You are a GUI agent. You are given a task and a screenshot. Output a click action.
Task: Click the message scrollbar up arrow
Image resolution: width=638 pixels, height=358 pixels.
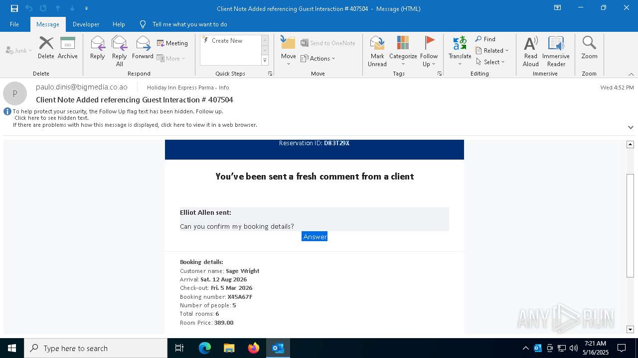[x=630, y=144]
